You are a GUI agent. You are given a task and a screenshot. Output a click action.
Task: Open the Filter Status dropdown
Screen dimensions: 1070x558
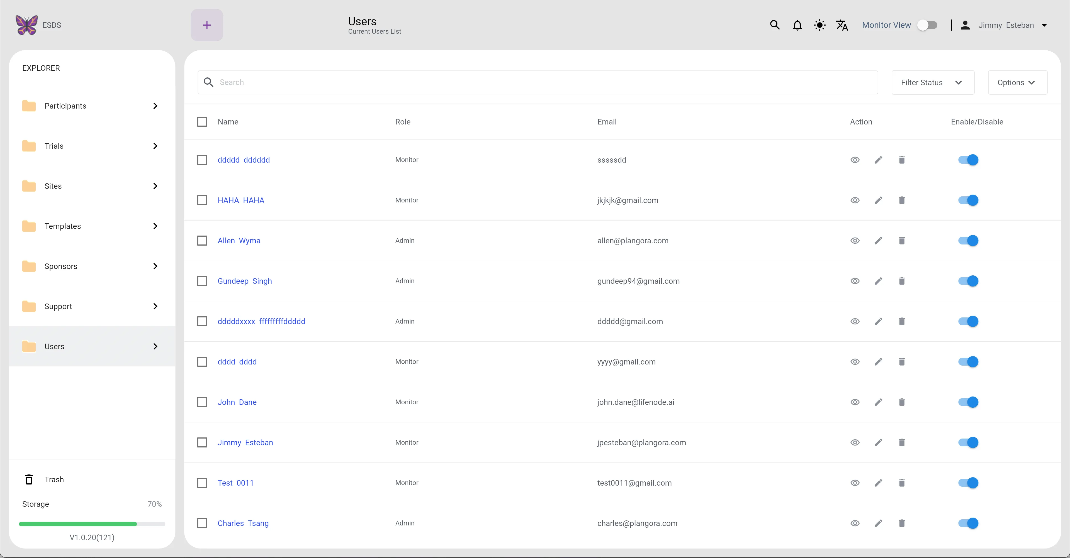click(933, 83)
